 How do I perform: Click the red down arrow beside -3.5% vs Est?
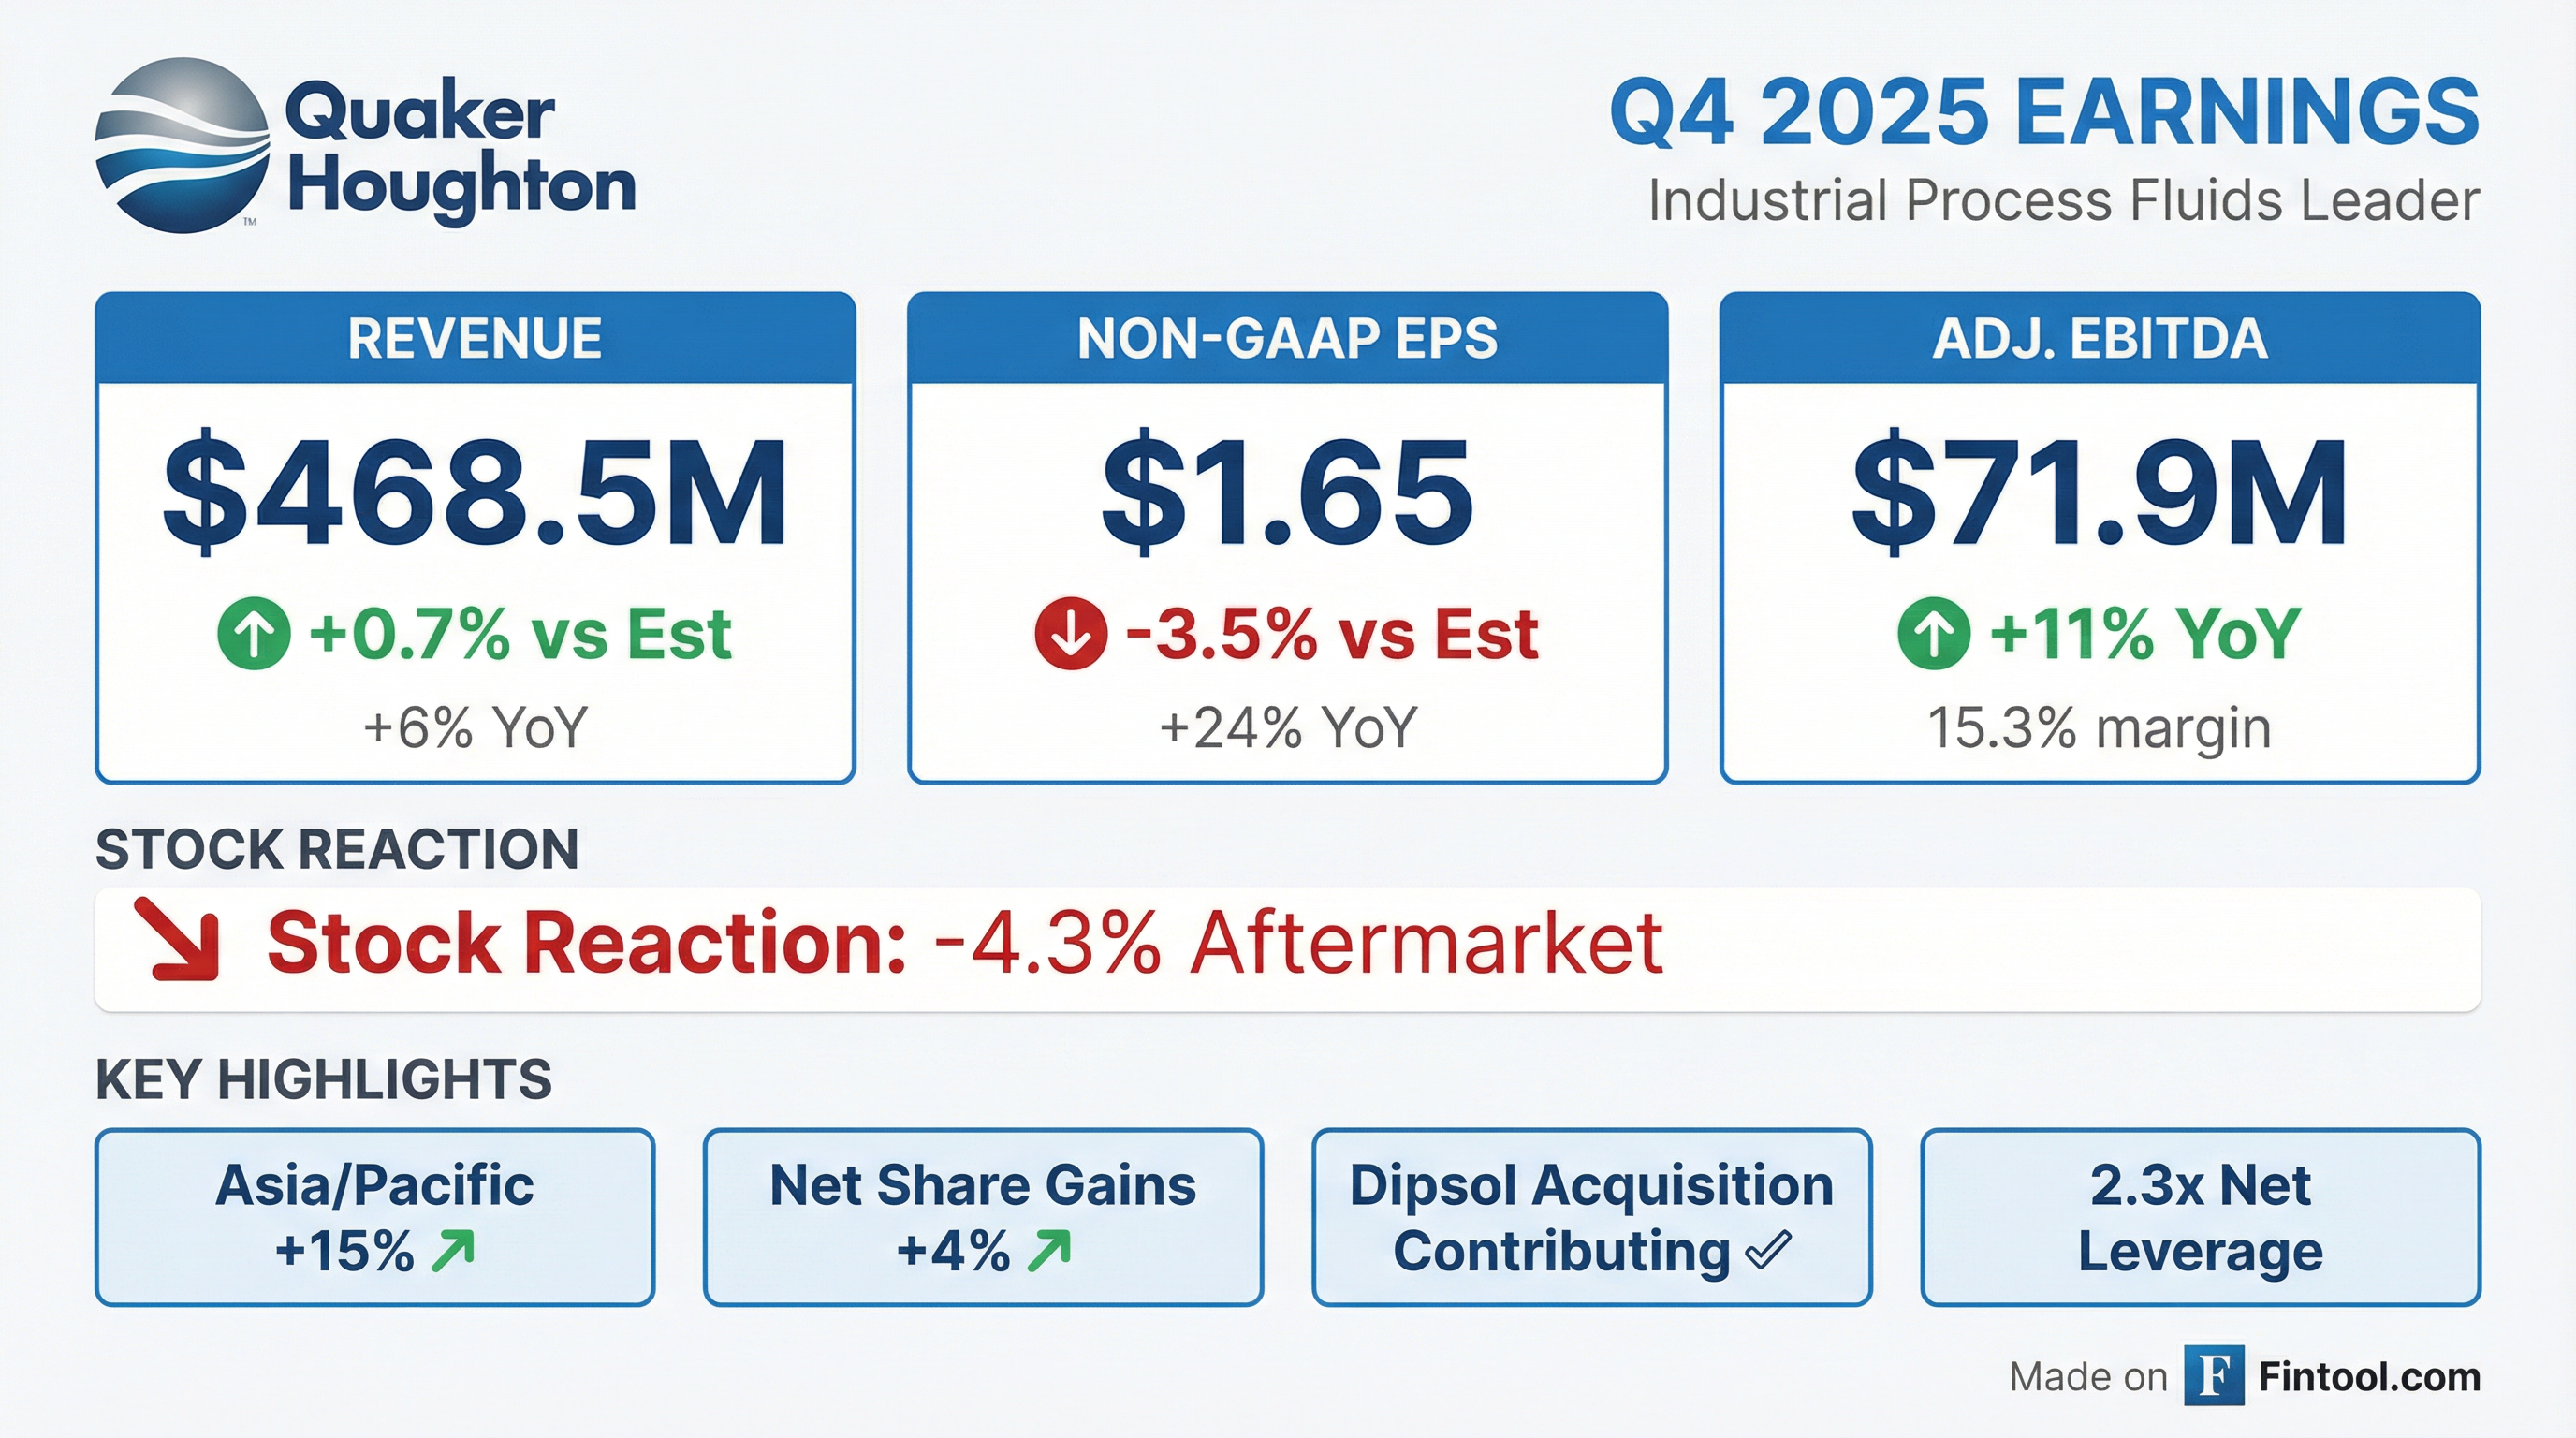coord(1071,634)
